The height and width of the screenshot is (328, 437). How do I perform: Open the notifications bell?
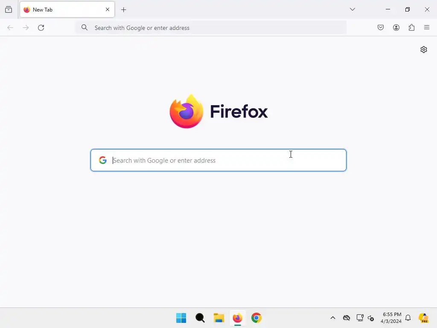click(x=408, y=318)
